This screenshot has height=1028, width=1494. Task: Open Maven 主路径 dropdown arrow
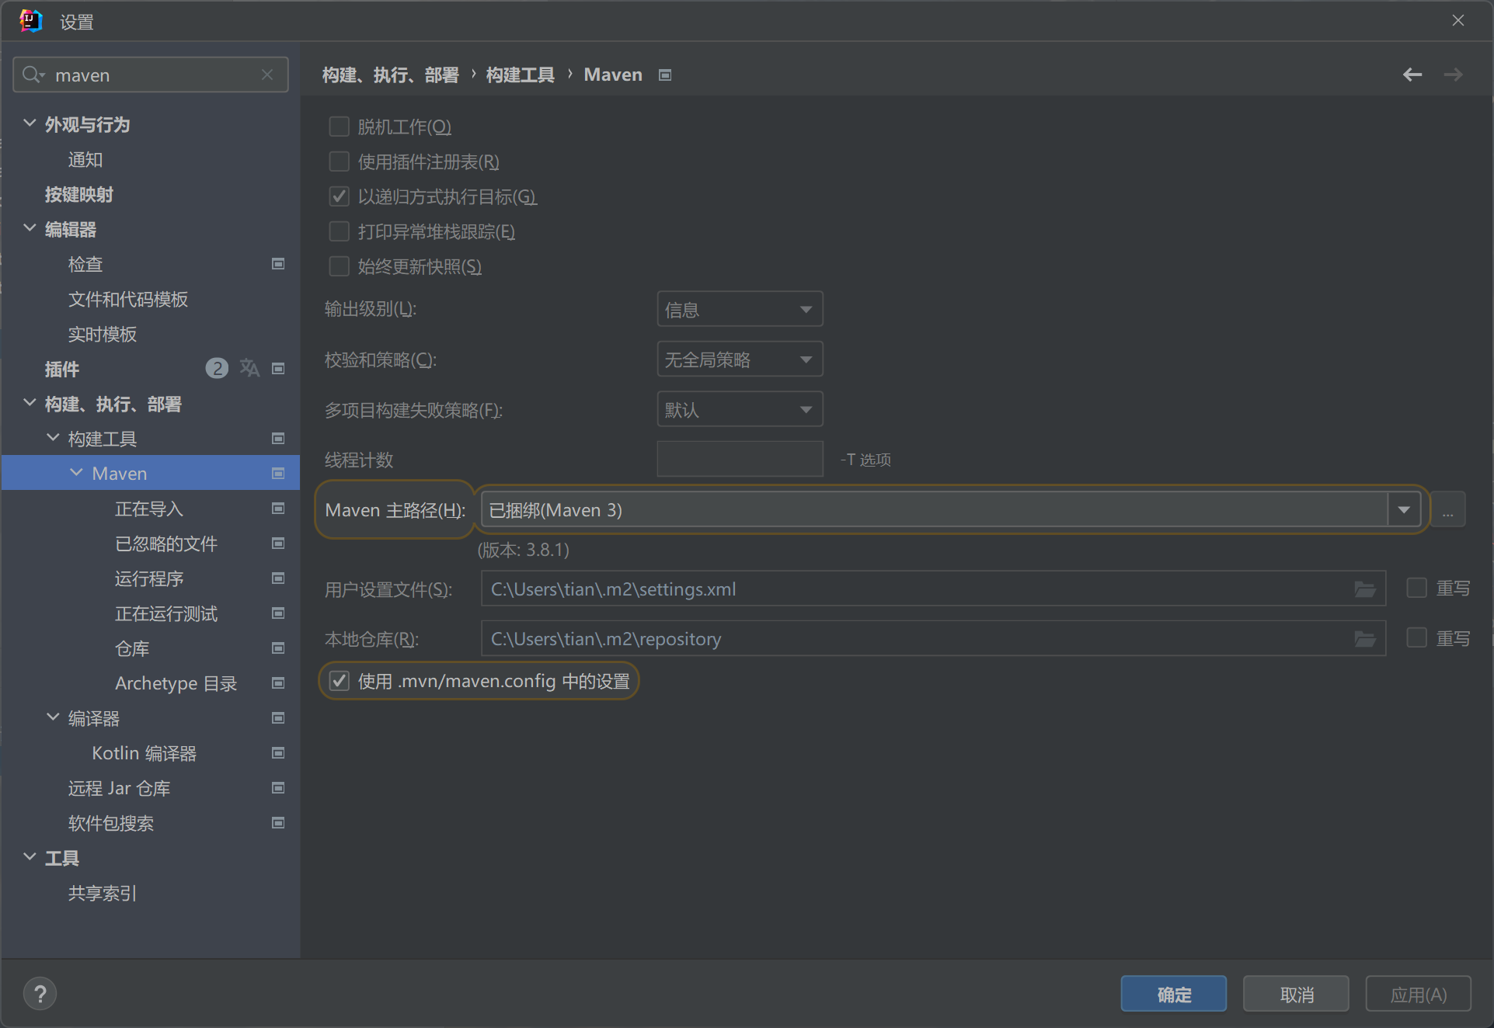(1404, 510)
